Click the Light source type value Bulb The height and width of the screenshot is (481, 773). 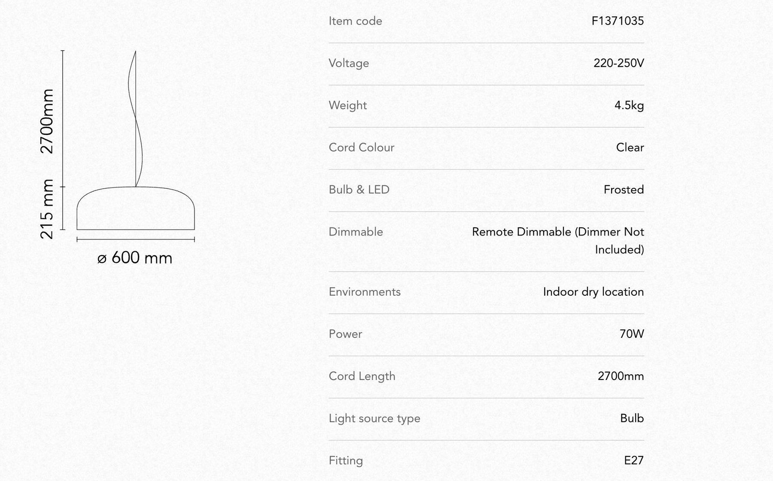(632, 418)
